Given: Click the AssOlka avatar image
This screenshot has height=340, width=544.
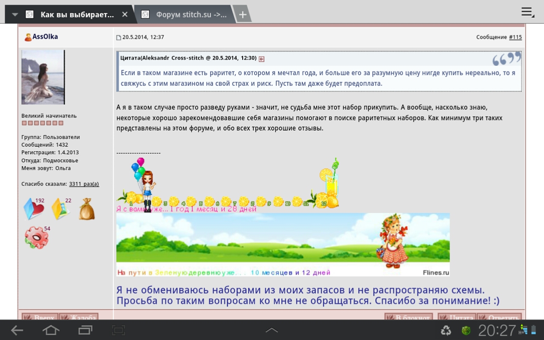Looking at the screenshot, I should pyautogui.click(x=43, y=77).
